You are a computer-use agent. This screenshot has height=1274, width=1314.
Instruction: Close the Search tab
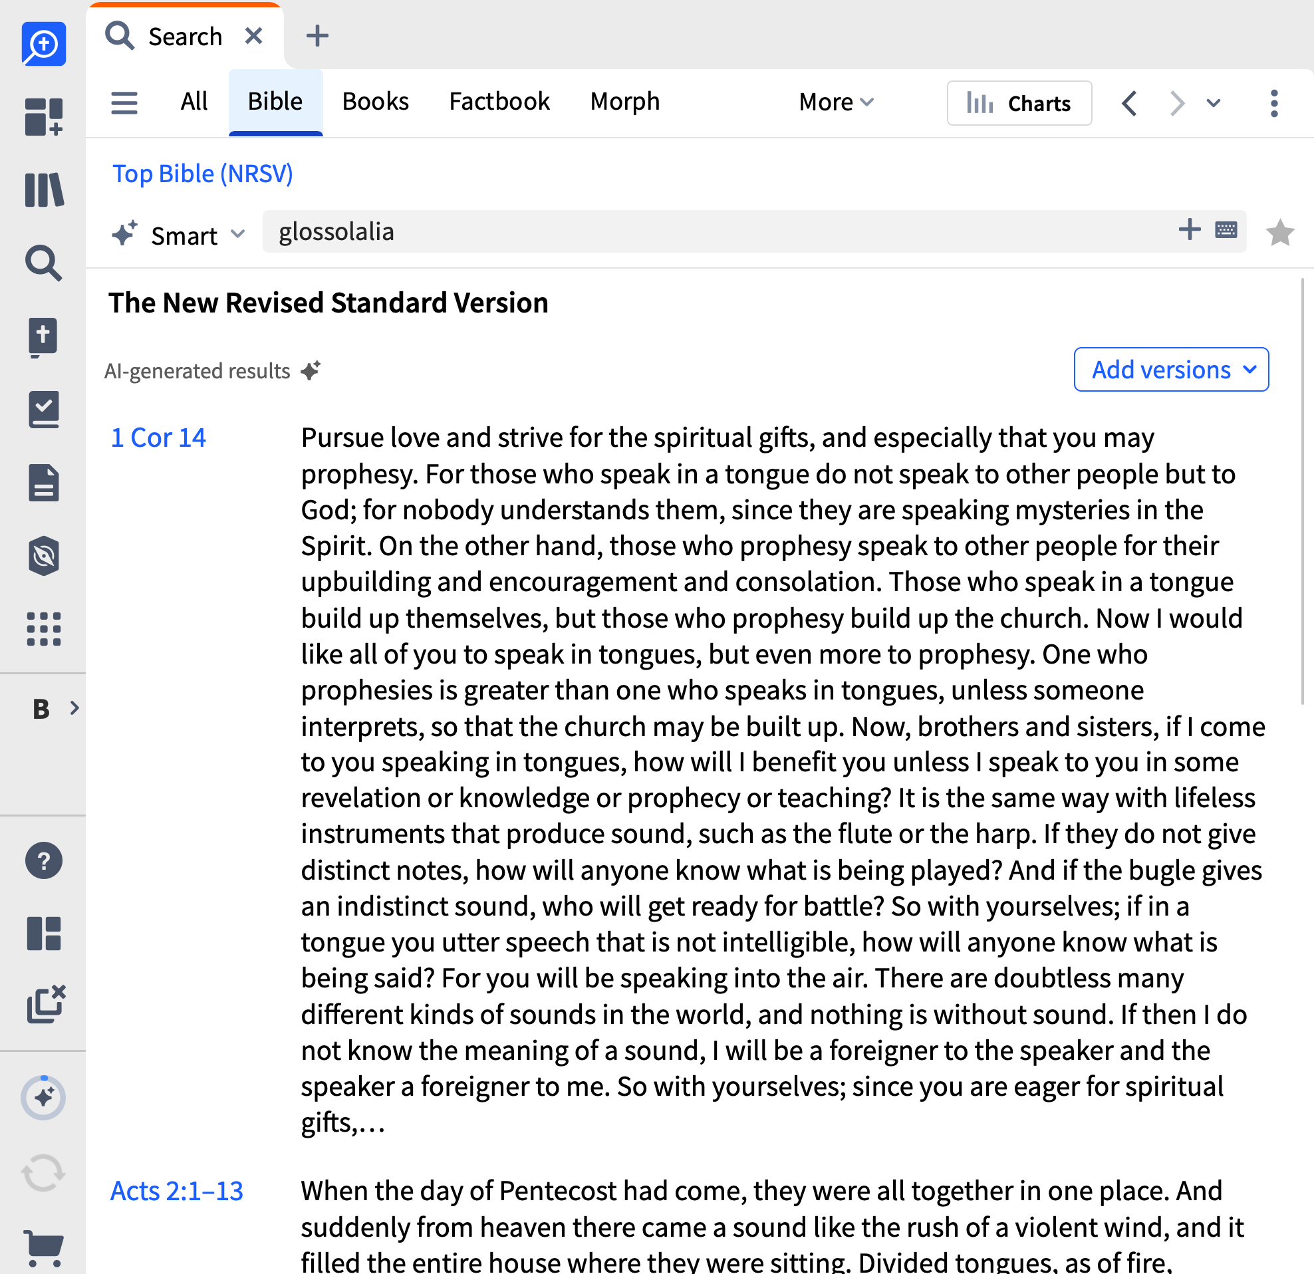253,35
